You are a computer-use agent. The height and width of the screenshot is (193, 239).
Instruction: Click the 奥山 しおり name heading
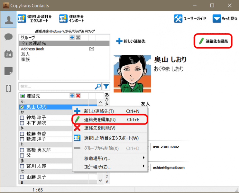(x=170, y=59)
